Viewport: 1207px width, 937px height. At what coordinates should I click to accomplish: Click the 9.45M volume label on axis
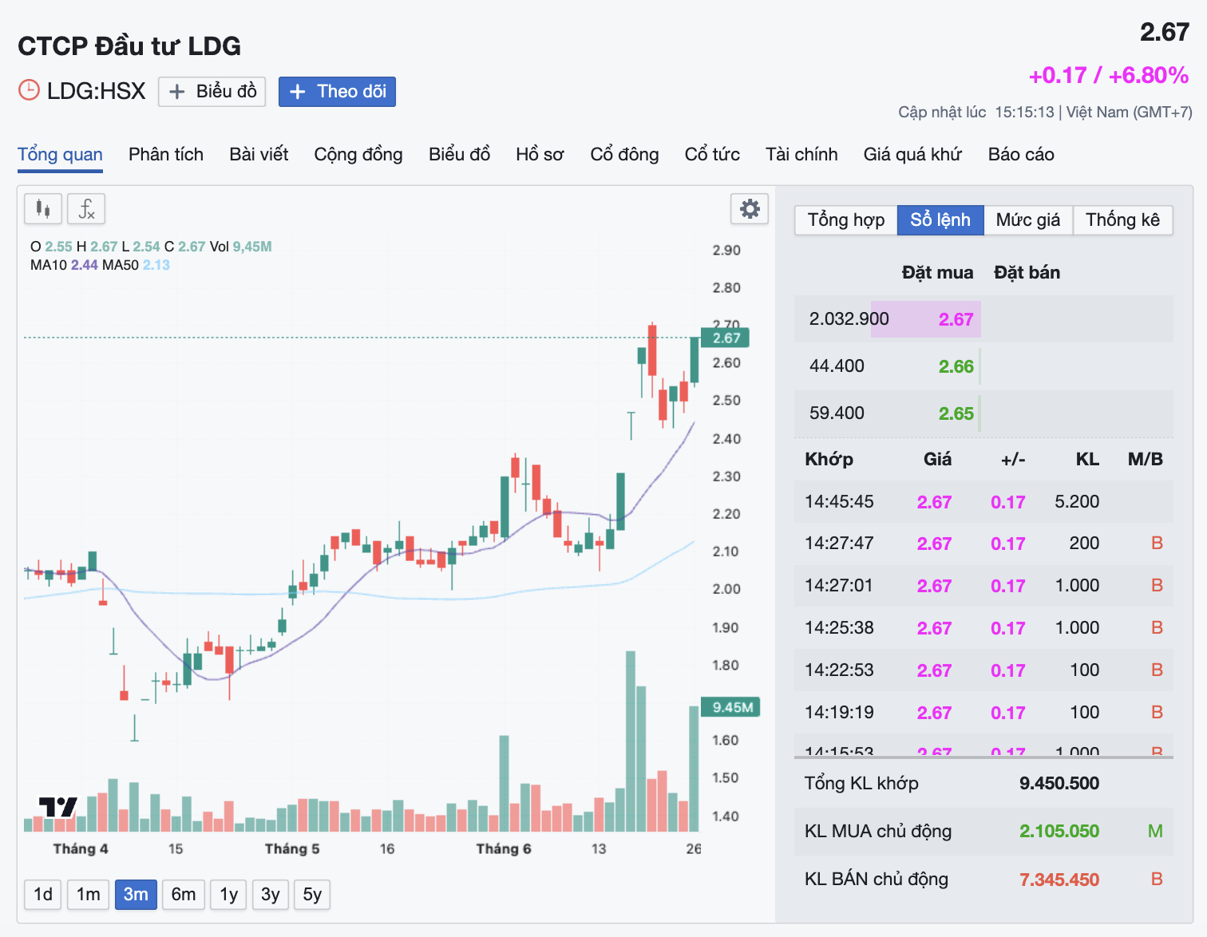pyautogui.click(x=730, y=707)
